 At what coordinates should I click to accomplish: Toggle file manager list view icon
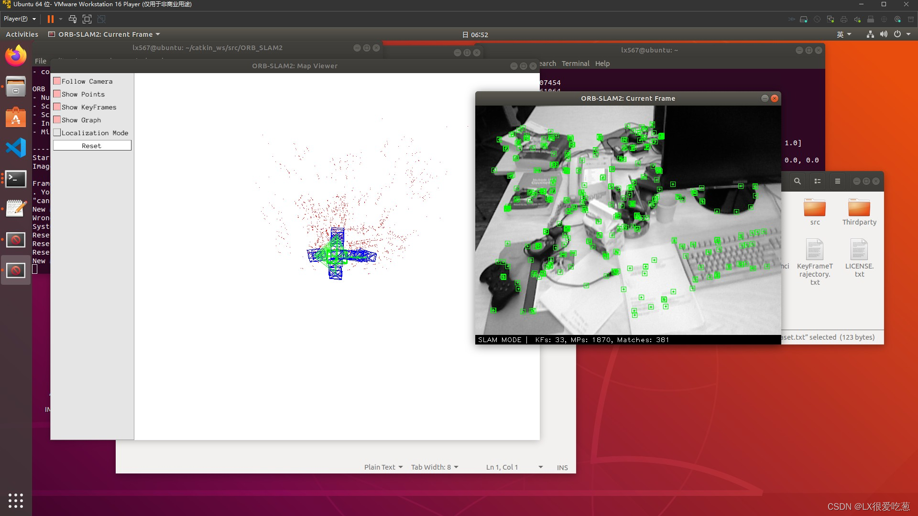click(818, 182)
